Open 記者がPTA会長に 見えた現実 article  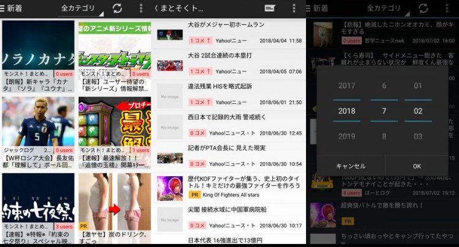[x=229, y=157]
